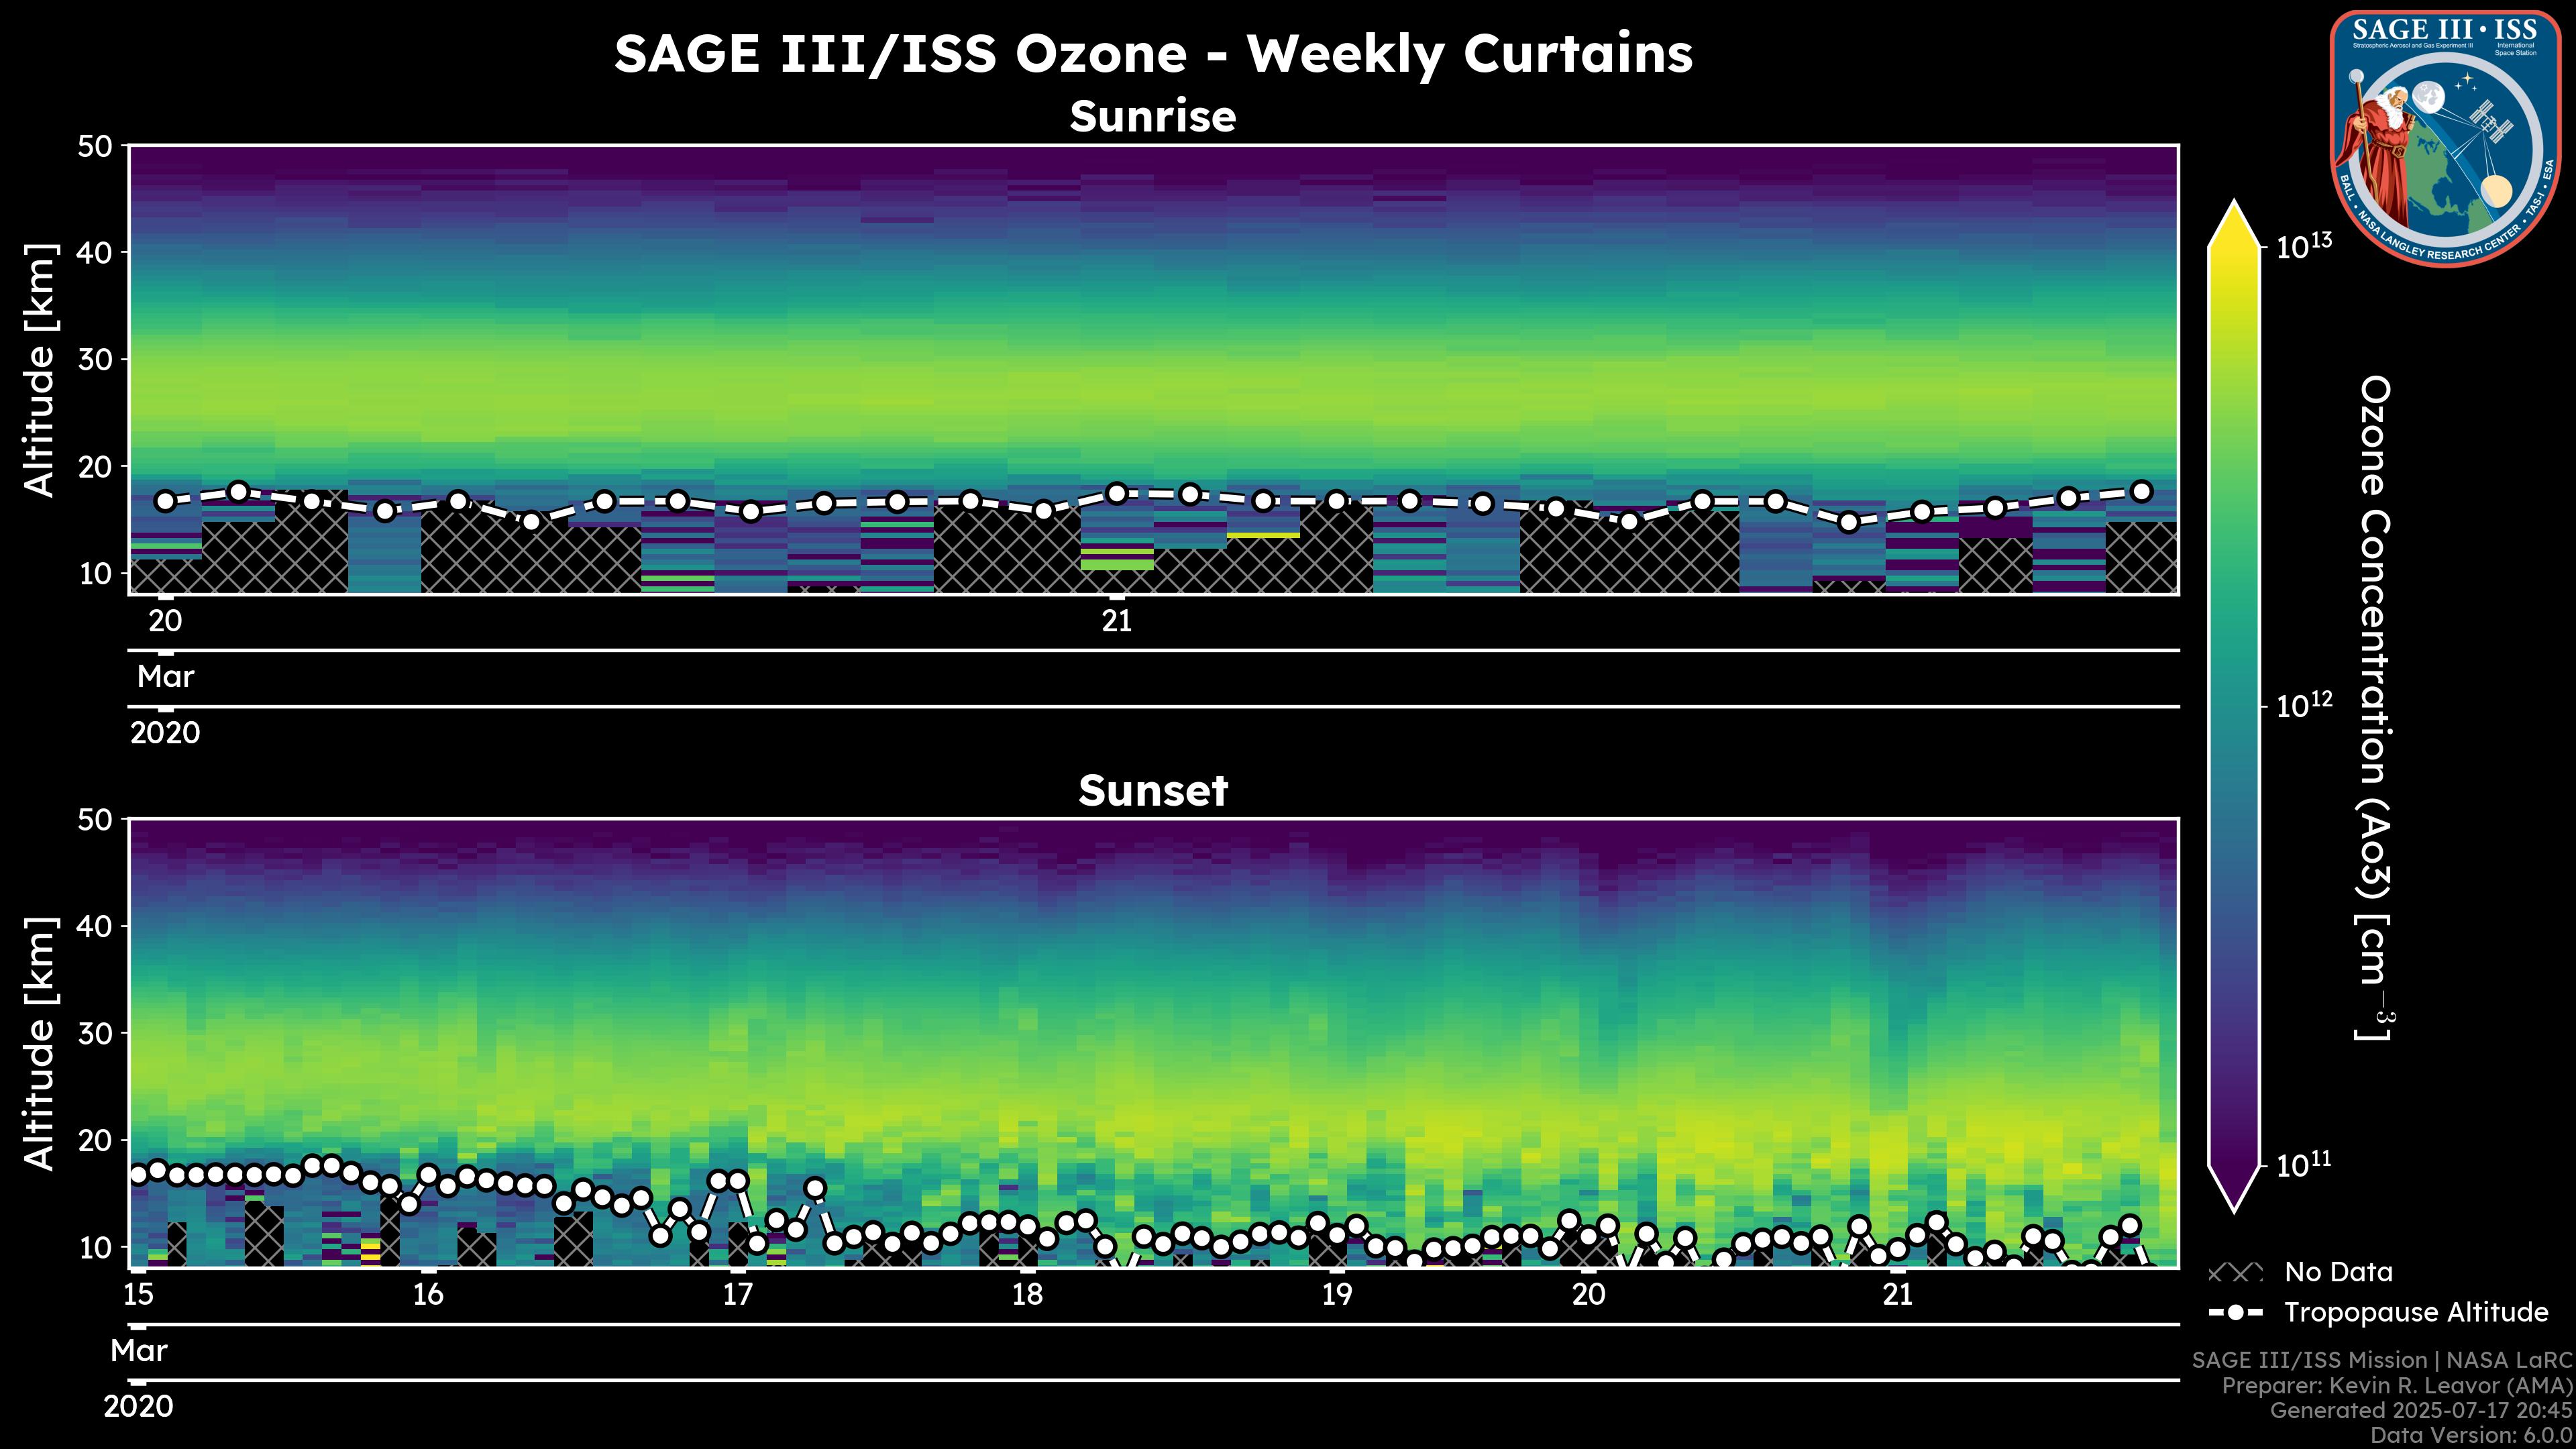The width and height of the screenshot is (2576, 1449).
Task: Click the last Sunrise tropopause marker
Action: [x=2142, y=491]
